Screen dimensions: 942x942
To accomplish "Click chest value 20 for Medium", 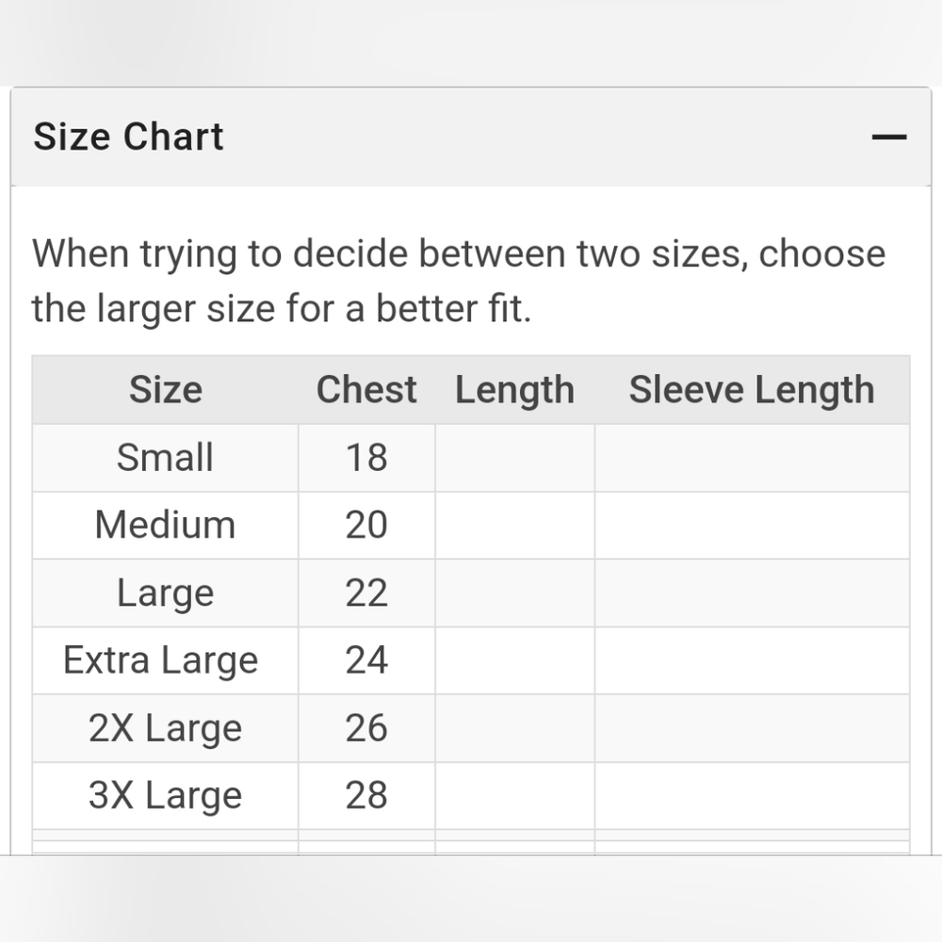I will click(366, 525).
